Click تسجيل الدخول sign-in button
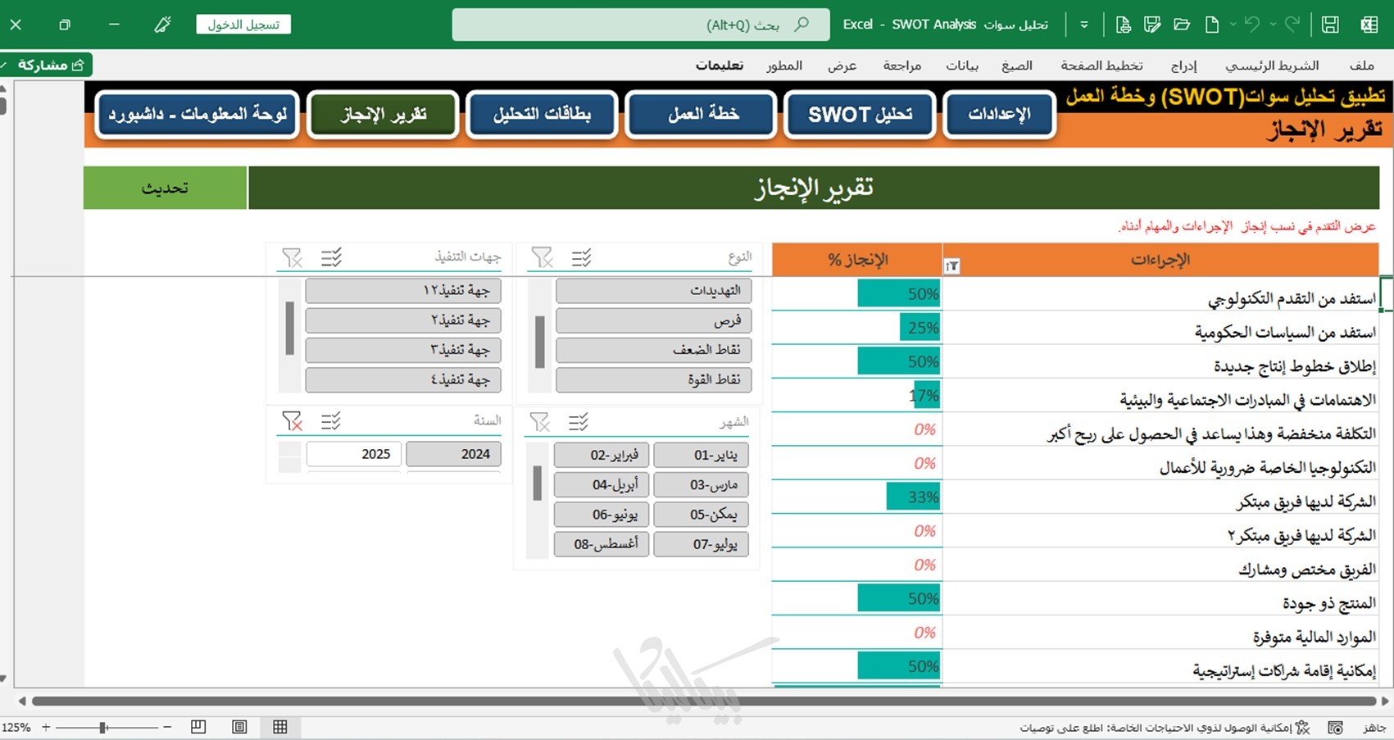This screenshot has width=1394, height=740. point(243,25)
